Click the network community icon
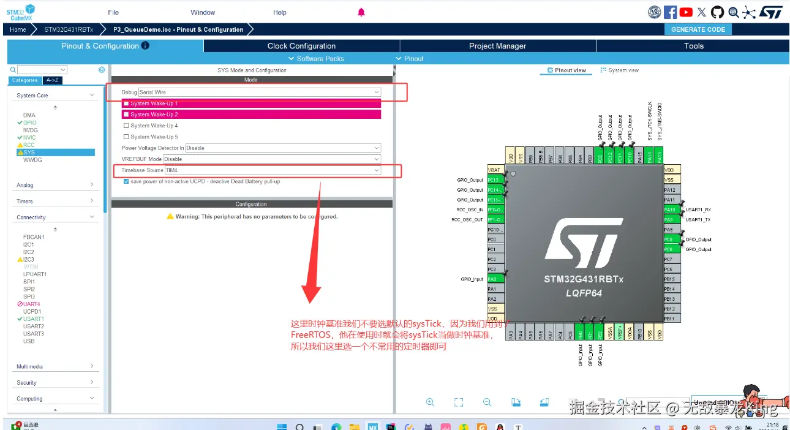790x430 pixels. pyautogui.click(x=749, y=12)
